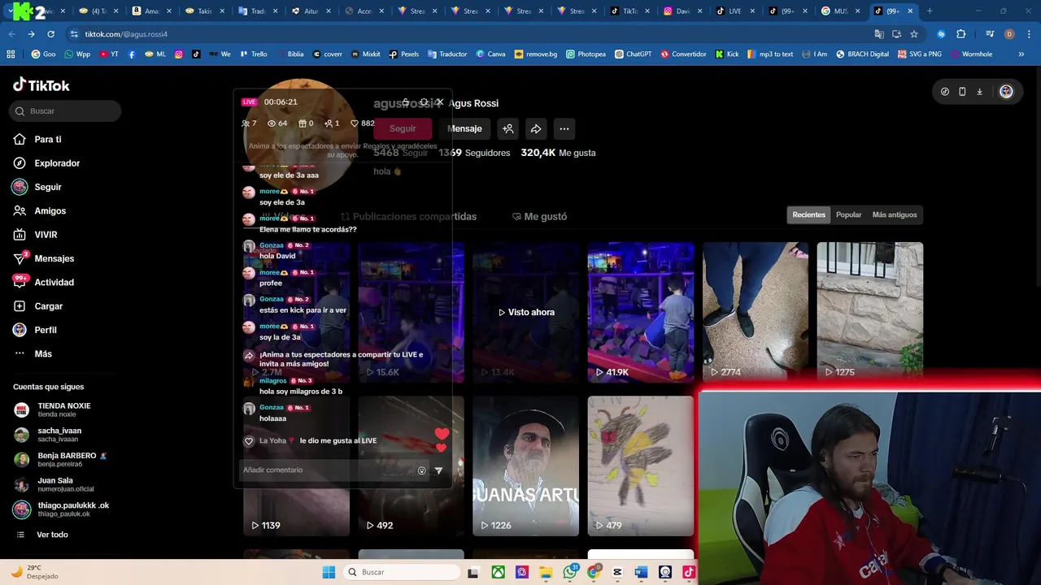Reload the page in browser toolbar

tap(50, 34)
